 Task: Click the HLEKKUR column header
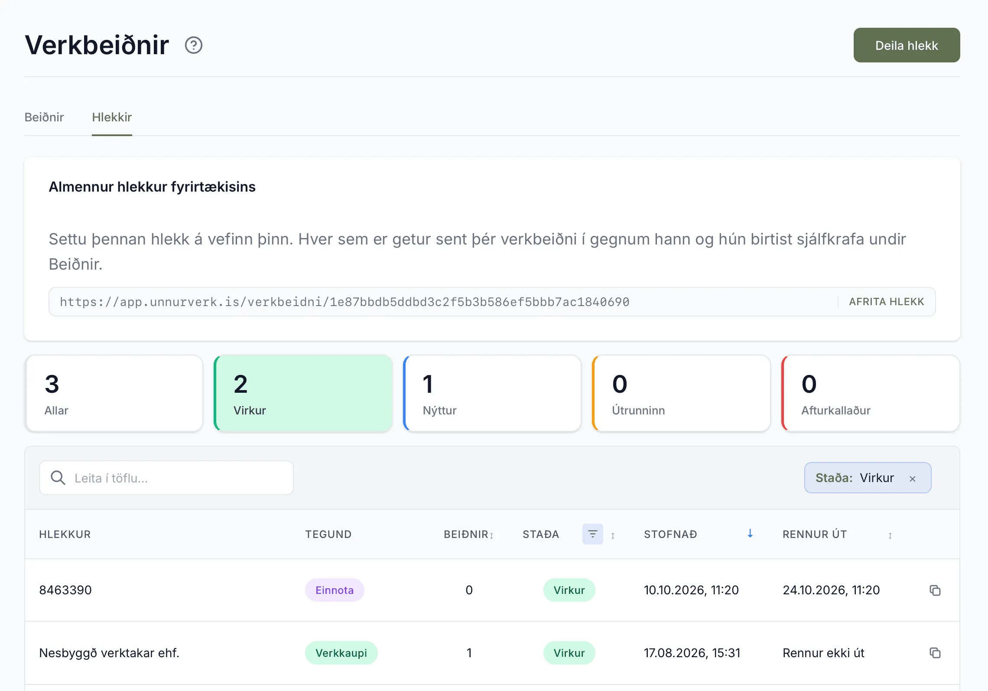pos(65,534)
